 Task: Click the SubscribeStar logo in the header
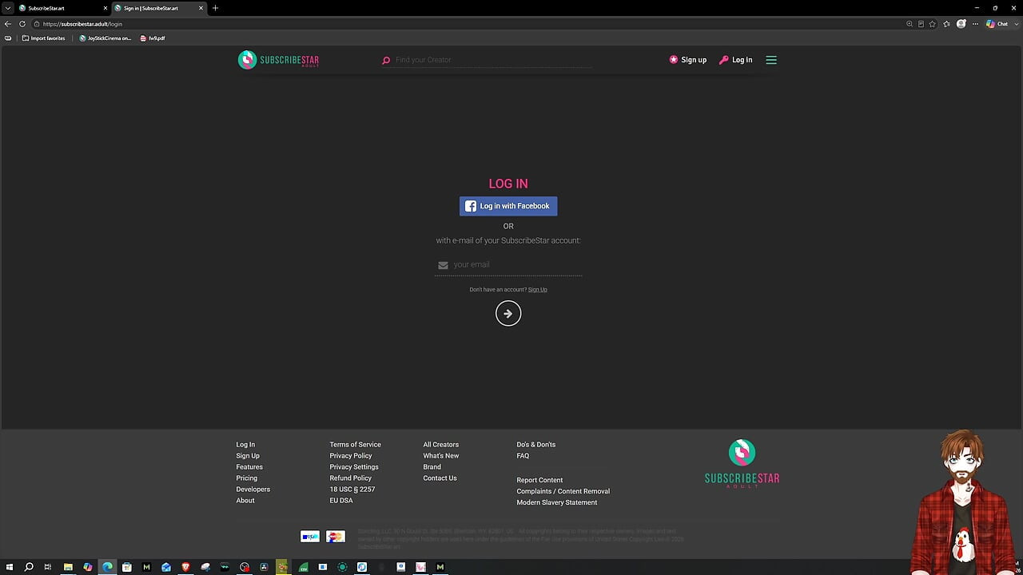coord(278,60)
